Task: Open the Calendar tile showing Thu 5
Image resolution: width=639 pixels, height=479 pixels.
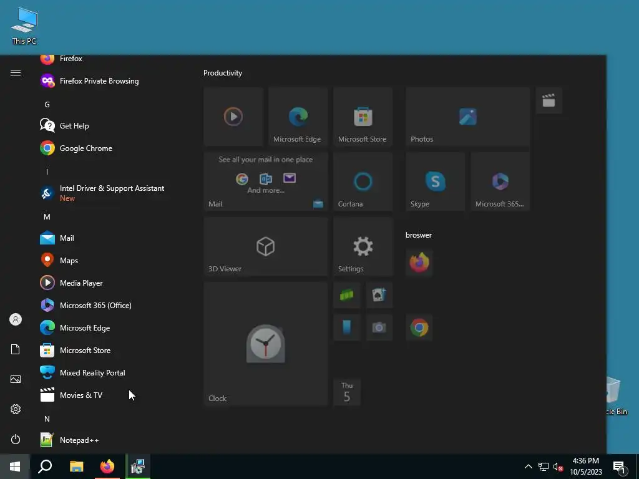Action: pos(347,392)
